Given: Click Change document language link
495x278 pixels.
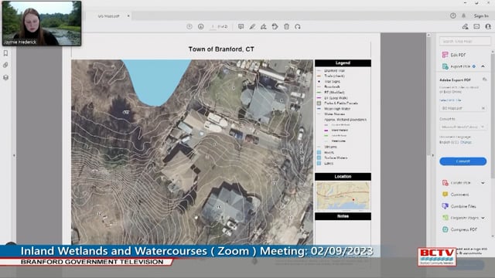Looking at the screenshot, I should [466, 142].
